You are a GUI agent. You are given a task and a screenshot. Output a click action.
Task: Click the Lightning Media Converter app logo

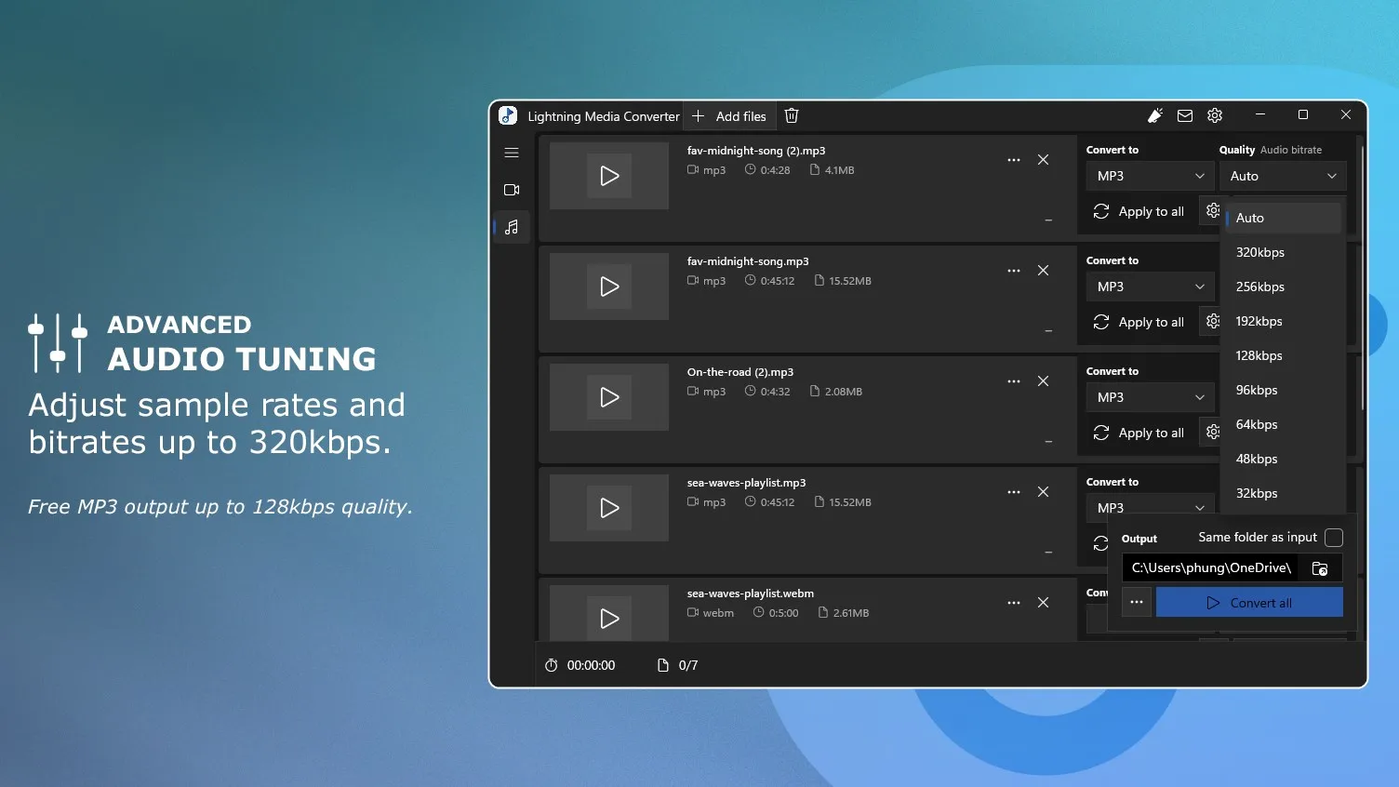(x=508, y=115)
